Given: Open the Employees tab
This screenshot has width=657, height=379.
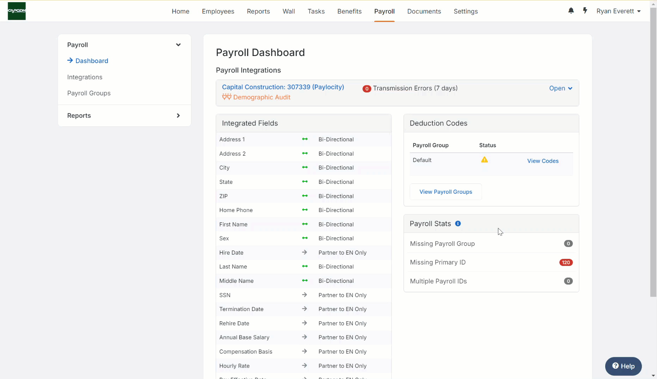Looking at the screenshot, I should (218, 11).
